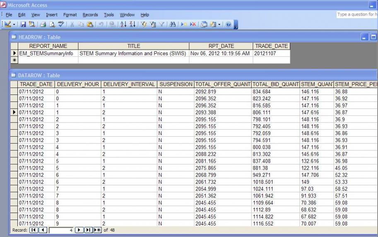Click the Microsoft Access title bar icon
Viewport: 378px width, 237px height.
(x=3, y=5)
